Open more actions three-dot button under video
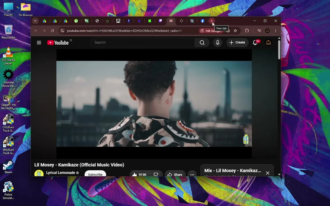This screenshot has width=330, height=206. (192, 175)
